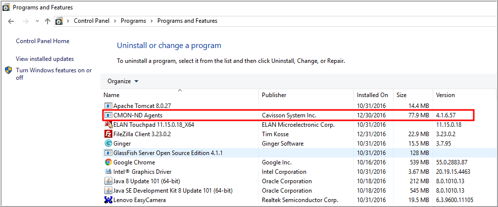Screen dimensions: 498x207
Task: Go to Programs breadcrumb
Action: coord(133,21)
